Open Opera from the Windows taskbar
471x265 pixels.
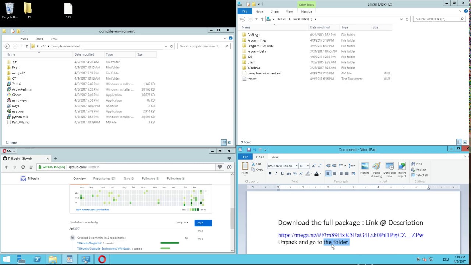(x=102, y=259)
